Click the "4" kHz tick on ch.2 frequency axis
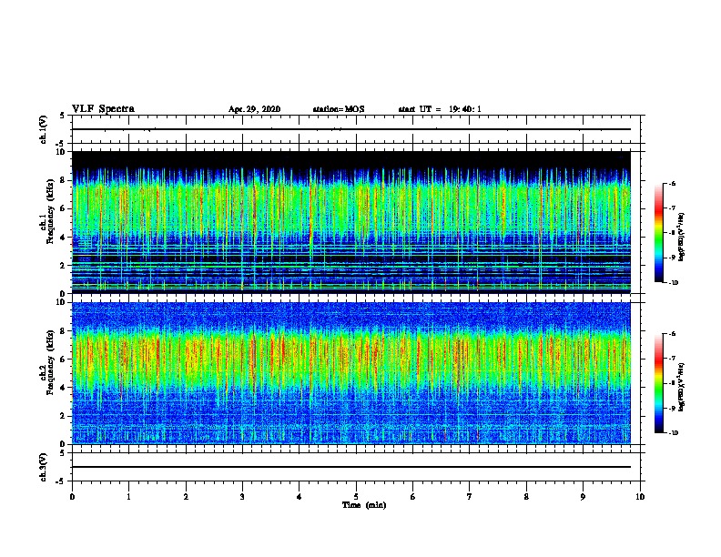The image size is (721, 557). coord(64,388)
